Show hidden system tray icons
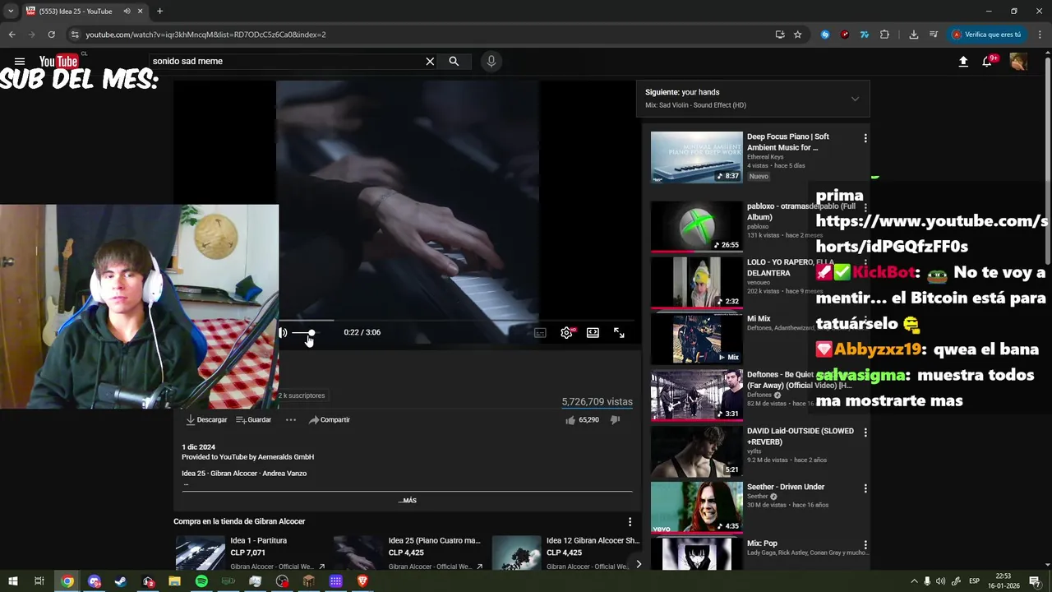1052x592 pixels. (x=914, y=581)
